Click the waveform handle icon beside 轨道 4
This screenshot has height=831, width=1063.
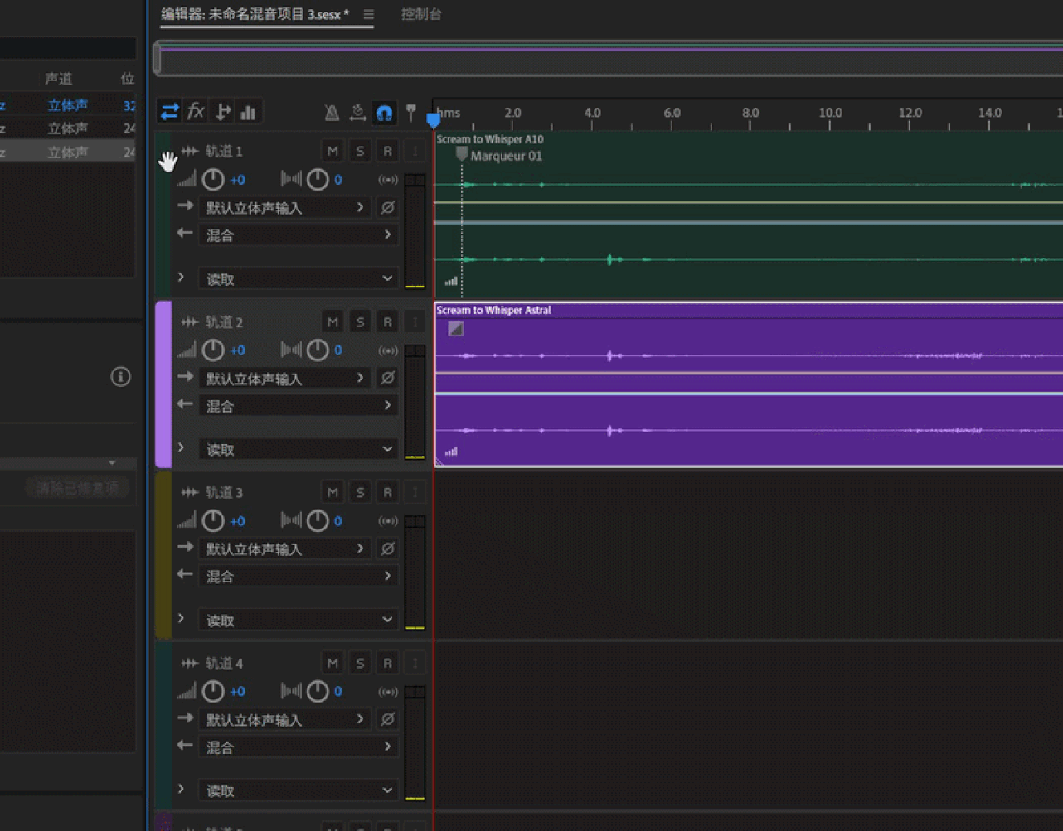pyautogui.click(x=190, y=663)
